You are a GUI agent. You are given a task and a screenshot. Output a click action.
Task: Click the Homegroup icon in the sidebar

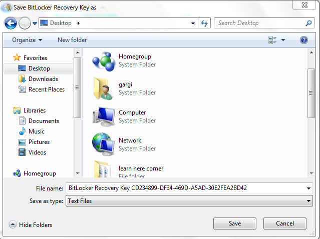[17, 173]
